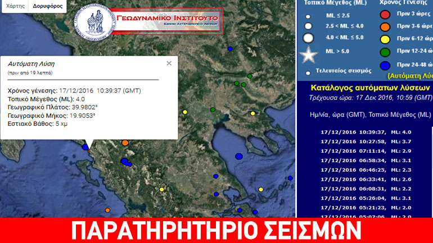Select catalog entry 17/12/2016 06:08:31 ML 2.2
Viewport: 433px width, 243px height.
pyautogui.click(x=366, y=189)
